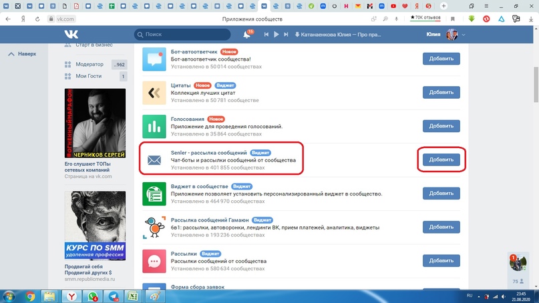Click the VK logo in header
This screenshot has height=303, width=539.
[x=71, y=34]
